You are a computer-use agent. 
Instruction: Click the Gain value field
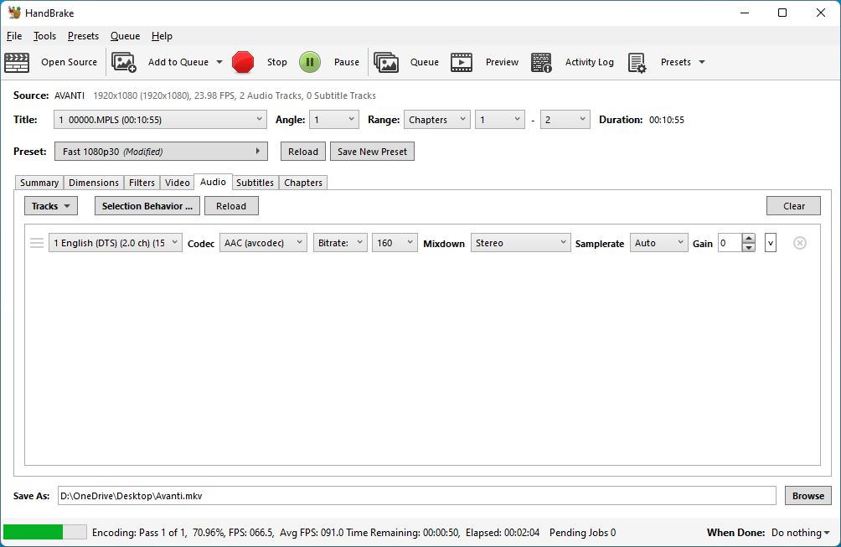point(730,243)
